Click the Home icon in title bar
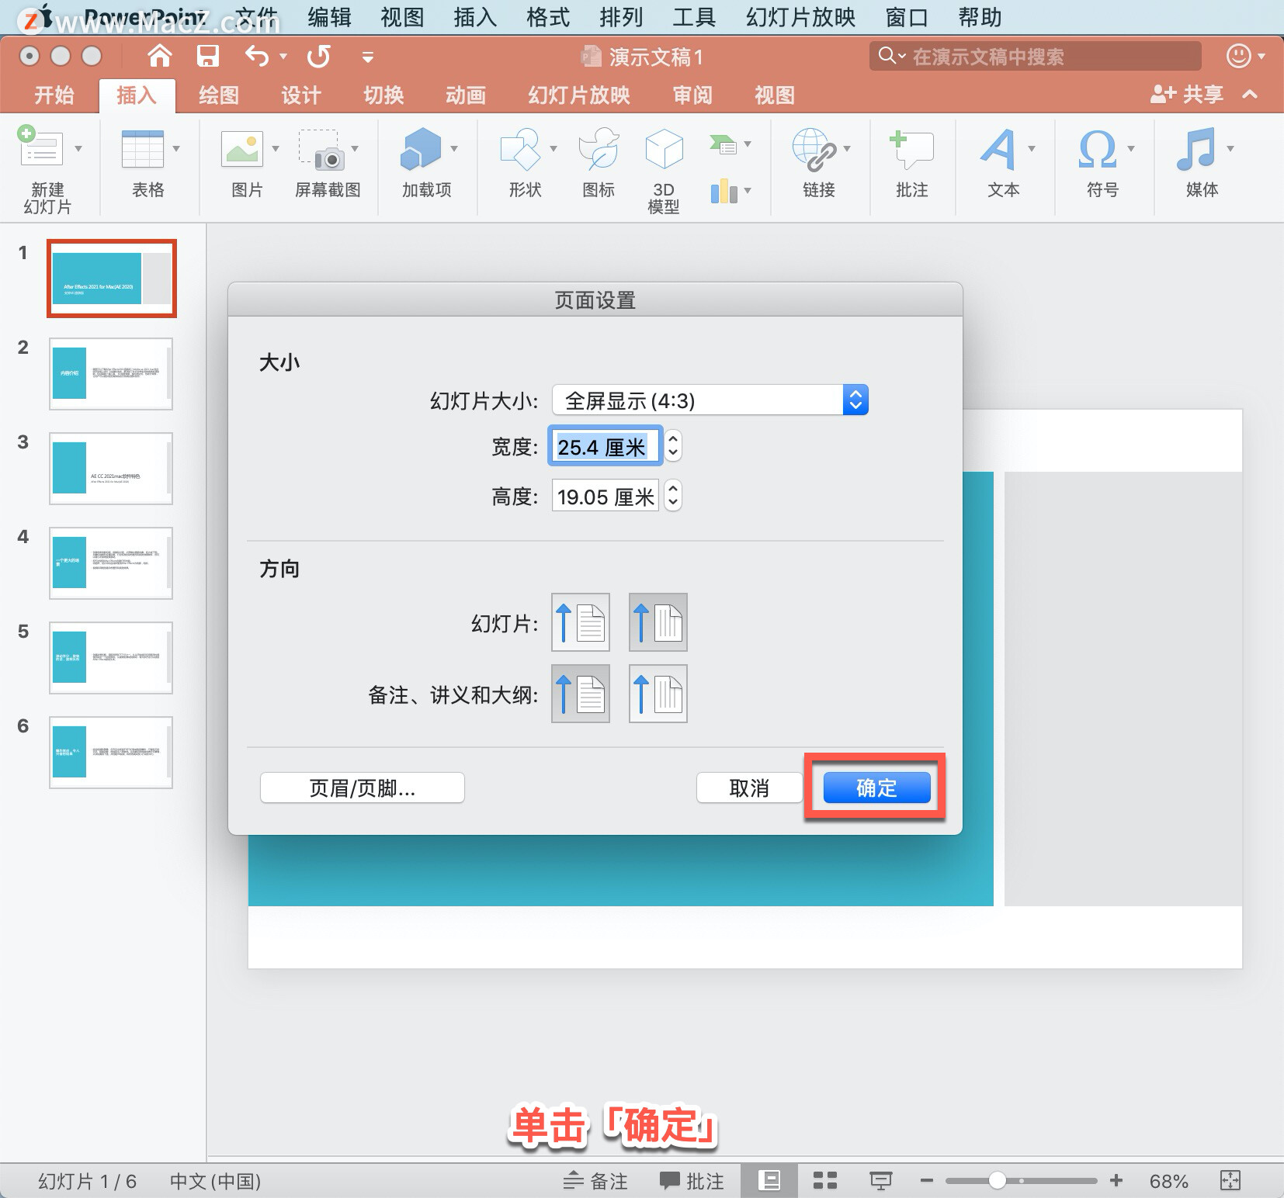Viewport: 1284px width, 1198px height. tap(159, 56)
